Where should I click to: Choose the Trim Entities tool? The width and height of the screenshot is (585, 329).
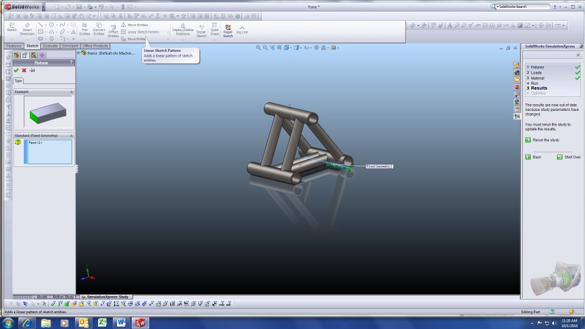click(x=85, y=29)
